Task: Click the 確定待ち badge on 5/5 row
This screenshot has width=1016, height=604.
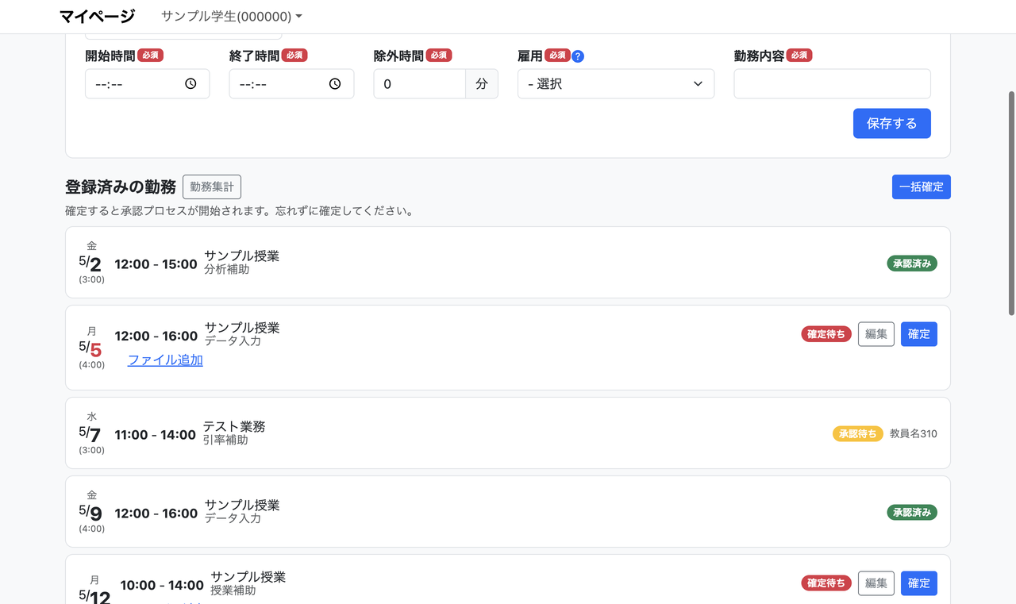Action: [x=826, y=334]
